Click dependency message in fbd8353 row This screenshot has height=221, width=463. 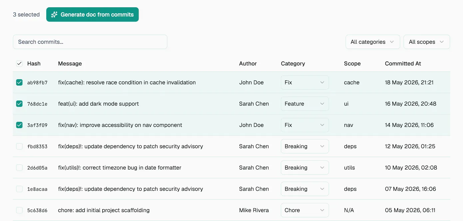click(x=130, y=146)
